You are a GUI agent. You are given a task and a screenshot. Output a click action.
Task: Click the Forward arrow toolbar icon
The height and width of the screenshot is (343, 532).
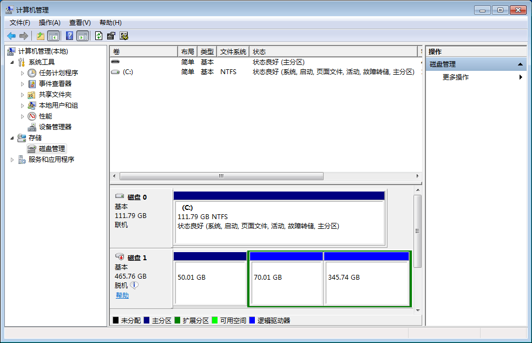tap(24, 36)
